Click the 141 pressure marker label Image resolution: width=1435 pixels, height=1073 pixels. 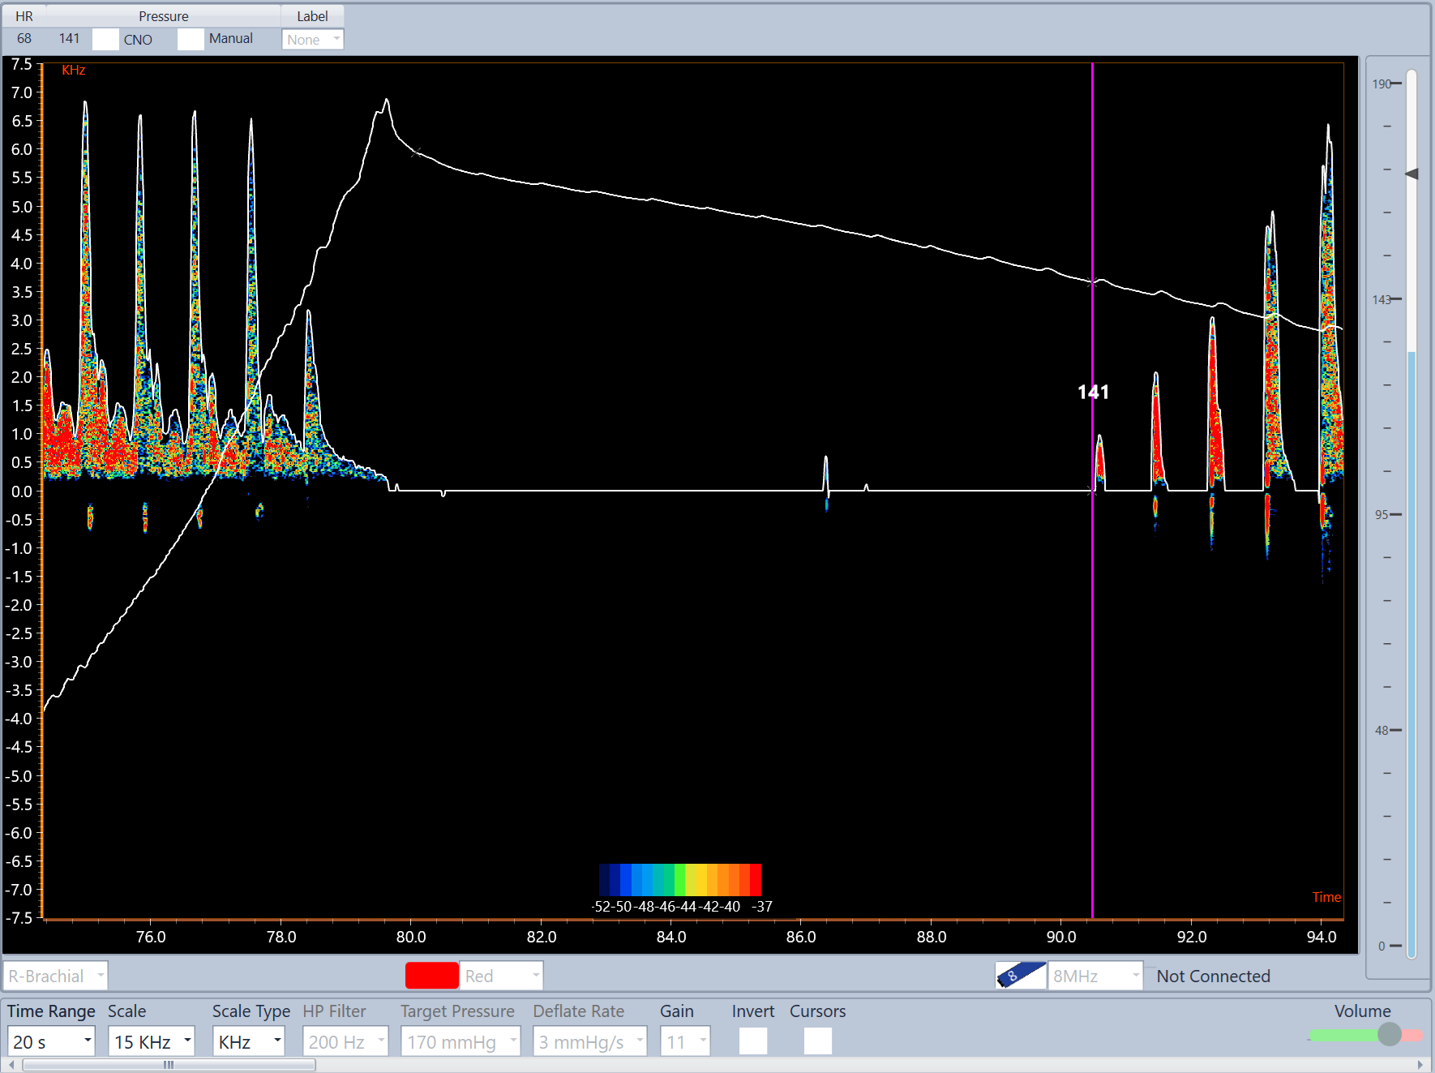[x=1093, y=393]
